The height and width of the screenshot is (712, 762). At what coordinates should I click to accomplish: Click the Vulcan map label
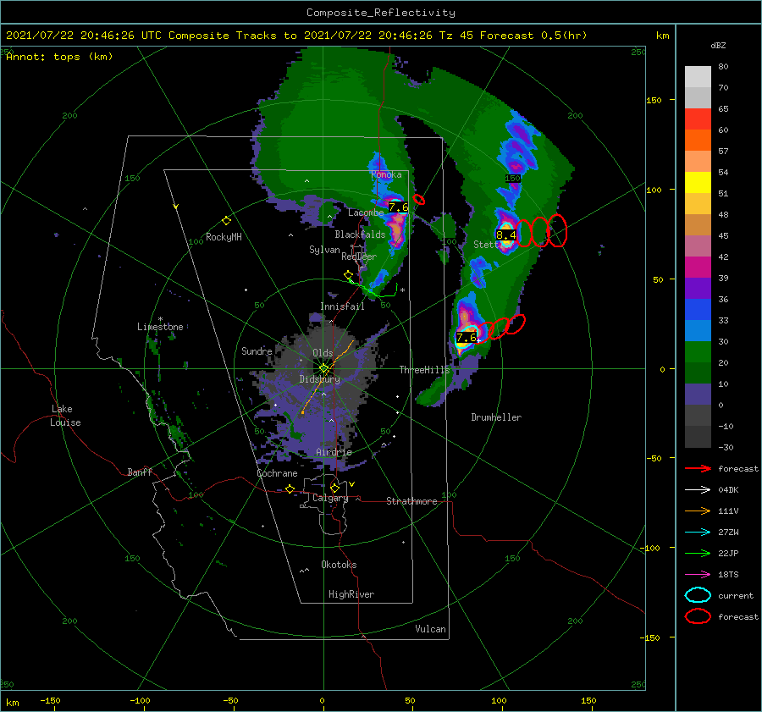(x=430, y=629)
